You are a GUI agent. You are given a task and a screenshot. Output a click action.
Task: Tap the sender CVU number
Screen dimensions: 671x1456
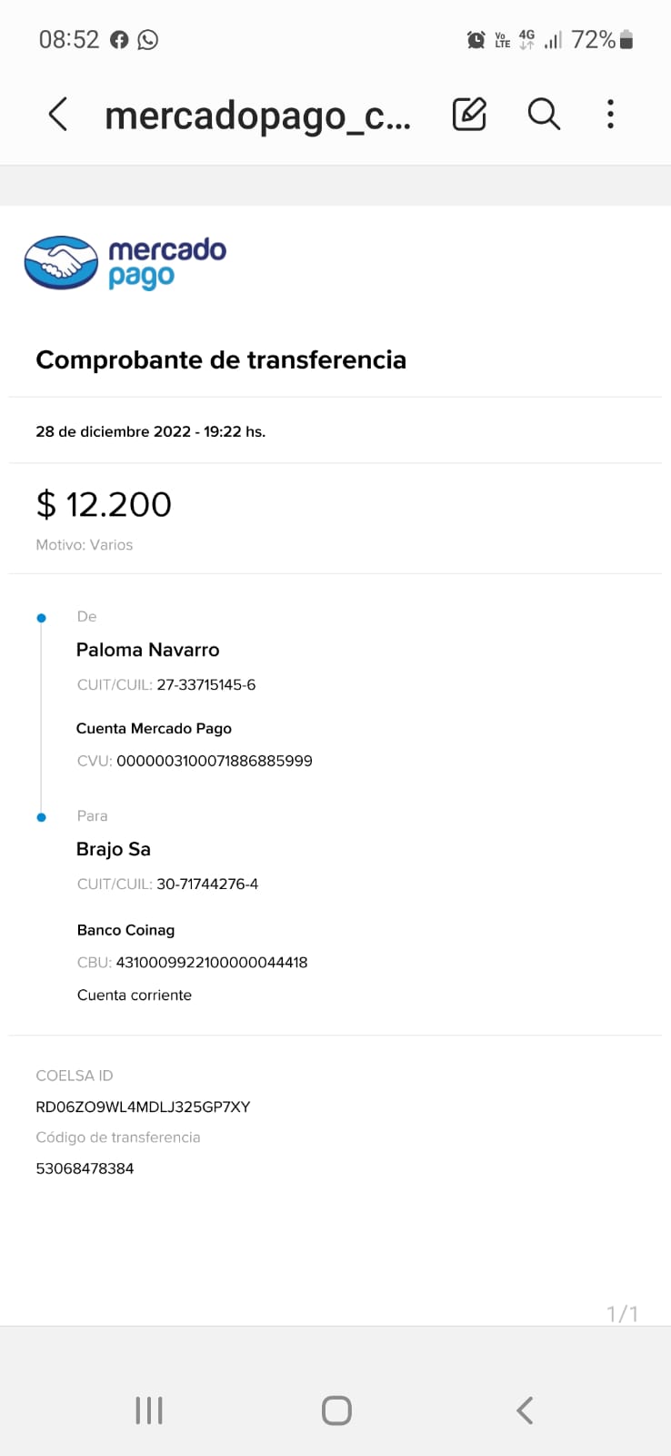point(215,761)
